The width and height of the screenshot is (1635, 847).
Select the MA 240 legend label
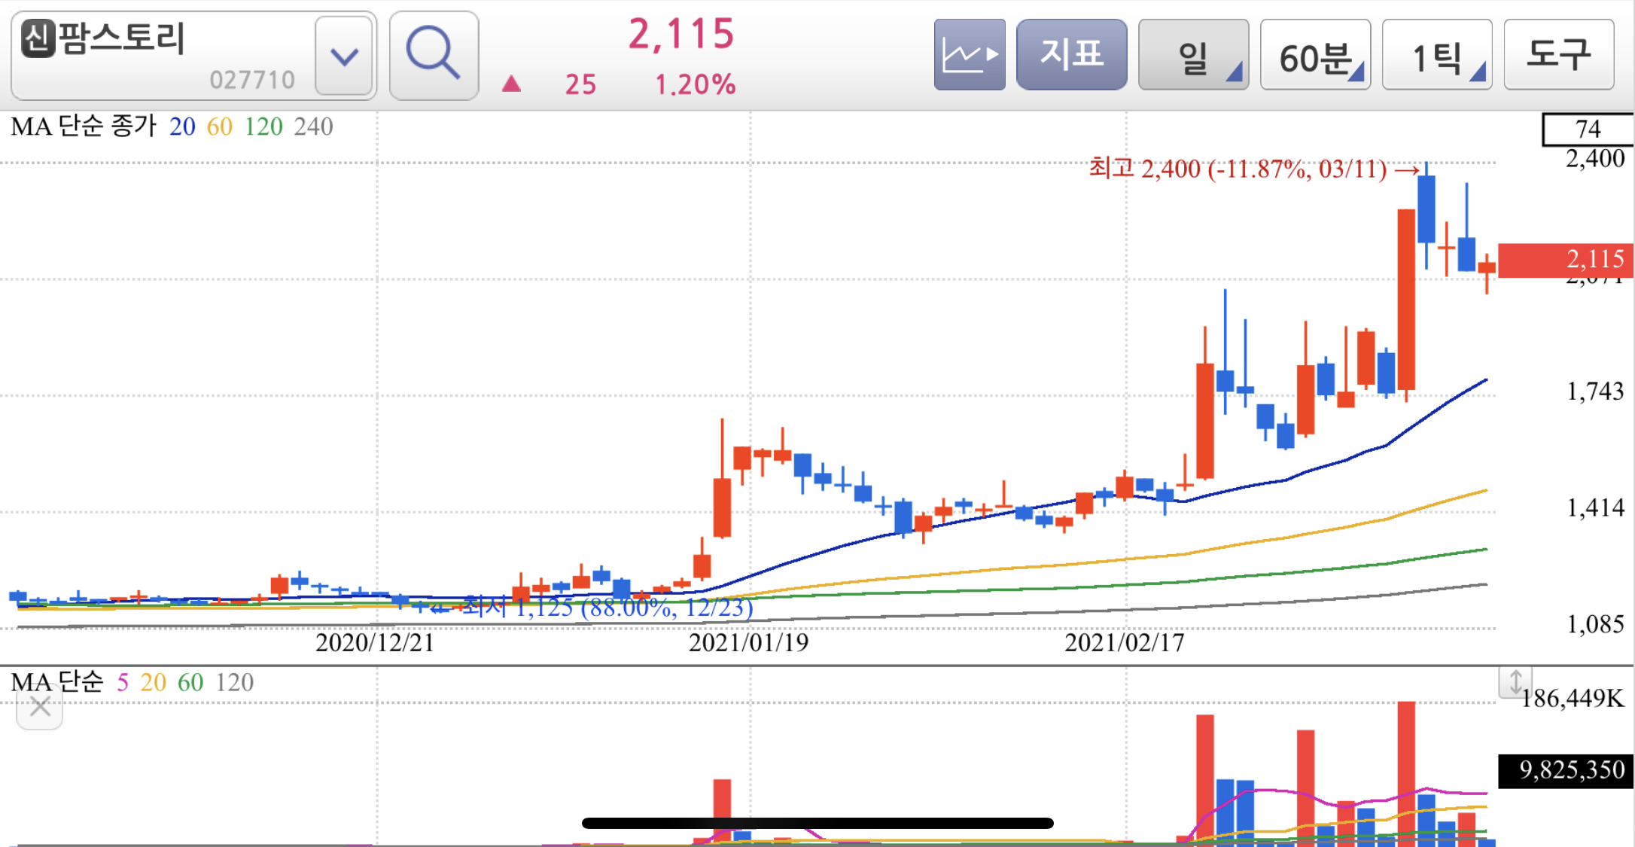tap(313, 126)
